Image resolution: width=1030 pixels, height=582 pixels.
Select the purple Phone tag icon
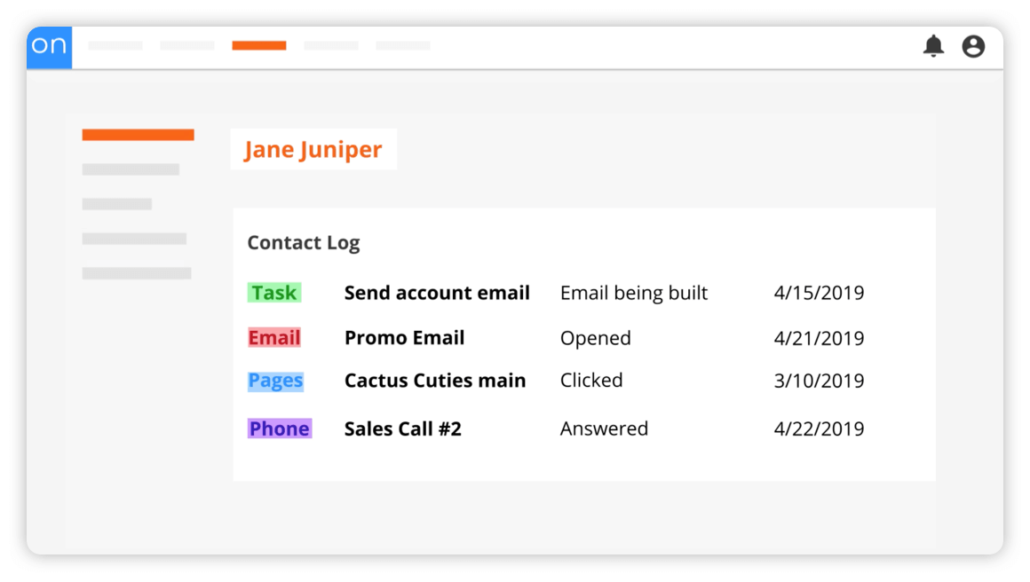280,429
